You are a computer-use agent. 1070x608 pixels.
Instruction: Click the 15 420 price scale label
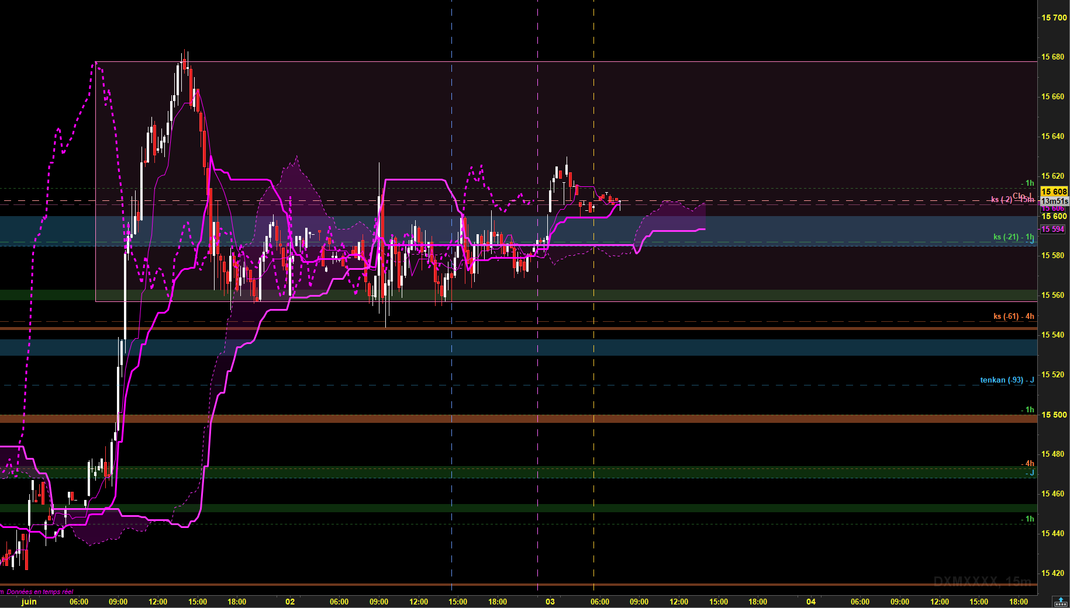pos(1052,573)
